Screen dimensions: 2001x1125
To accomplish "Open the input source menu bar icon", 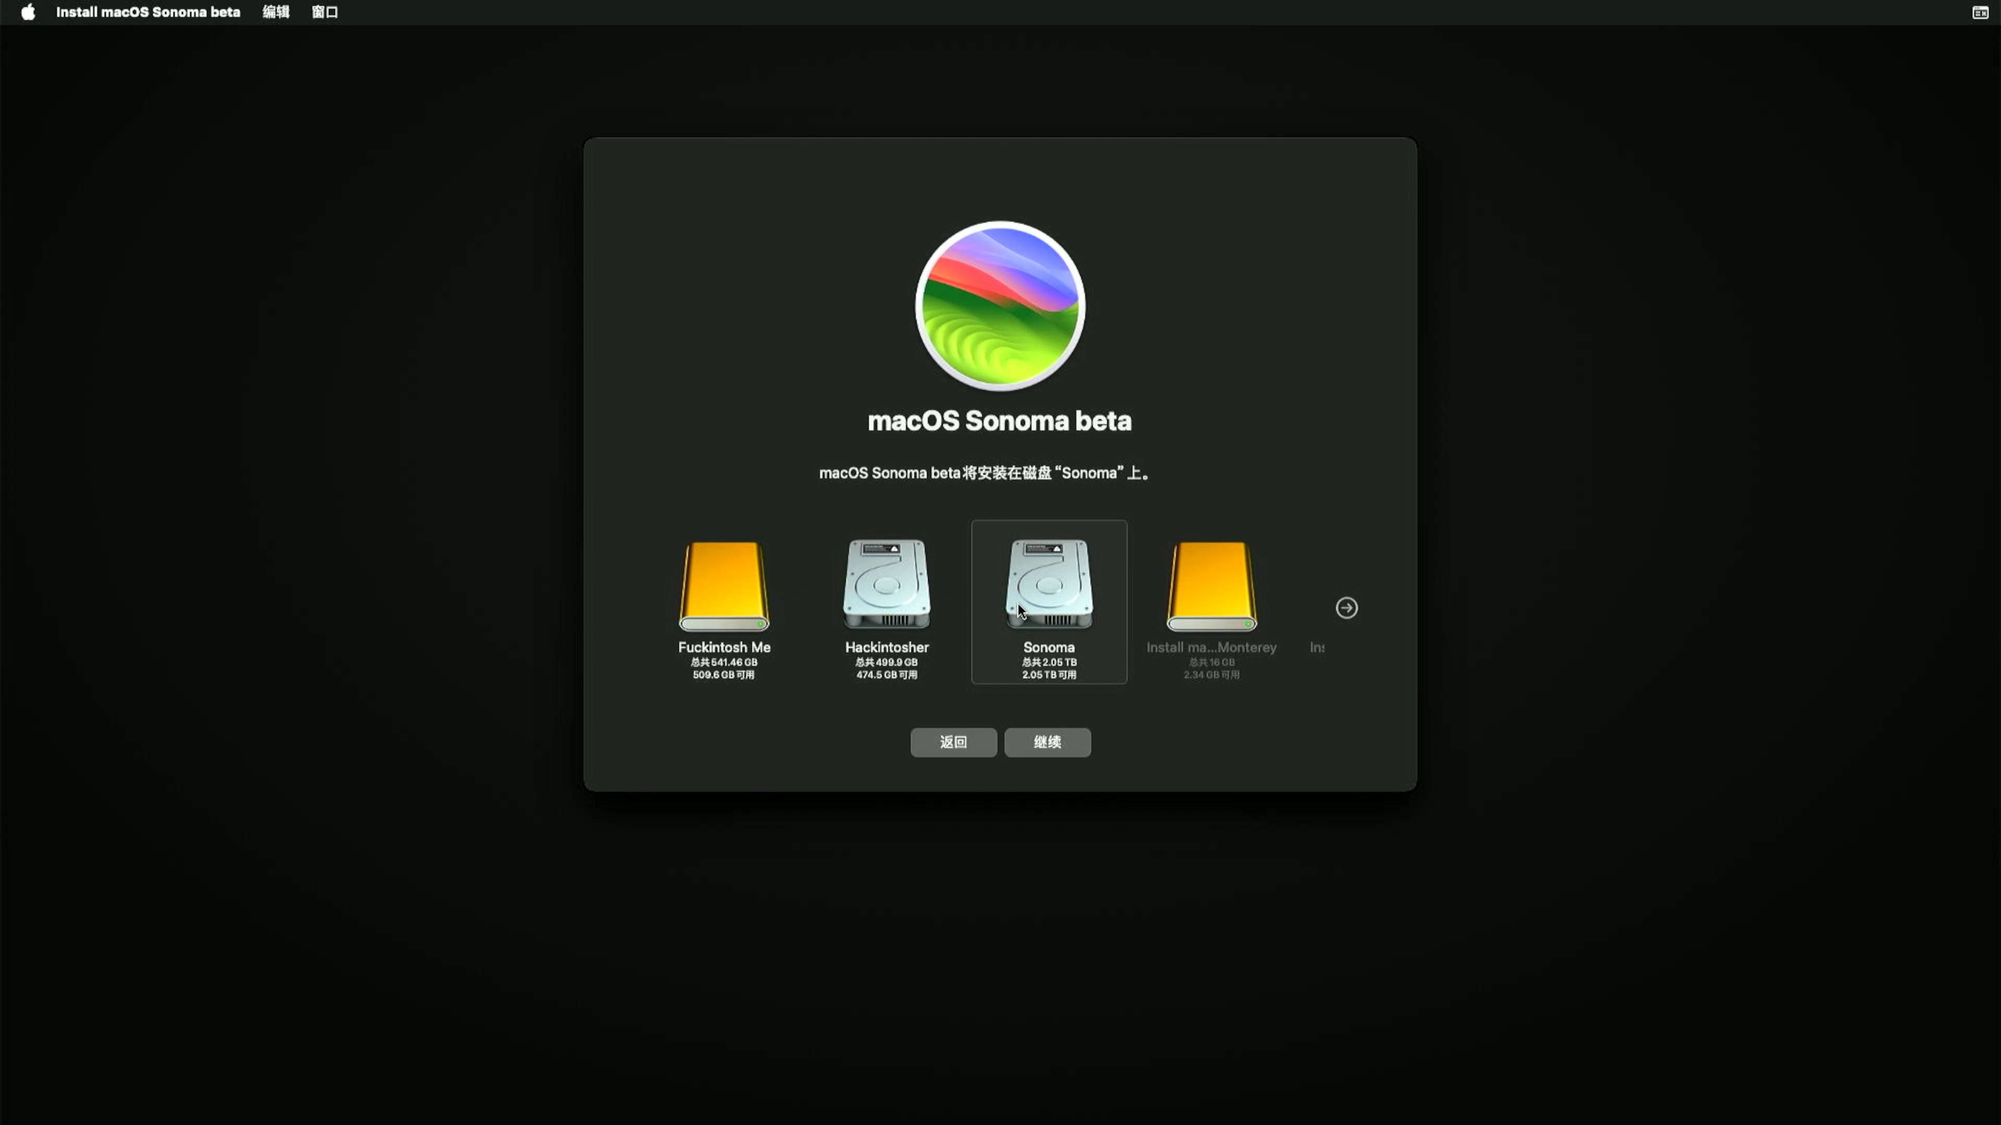I will click(x=1980, y=12).
